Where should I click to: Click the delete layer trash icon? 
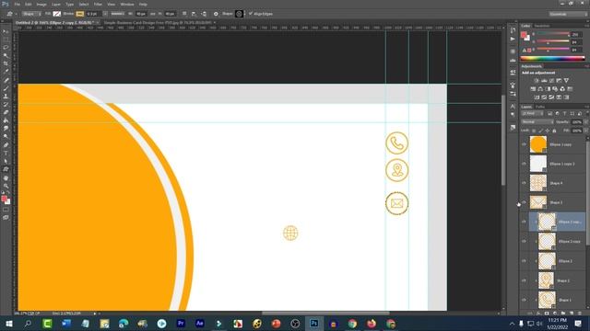[580, 313]
